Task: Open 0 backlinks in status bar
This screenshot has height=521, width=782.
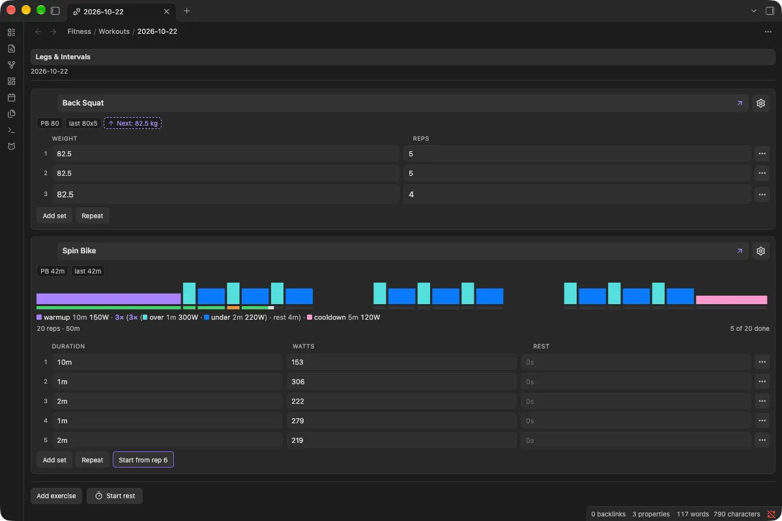Action: 608,514
